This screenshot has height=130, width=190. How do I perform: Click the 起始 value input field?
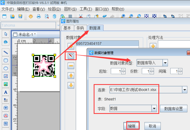click(116, 71)
